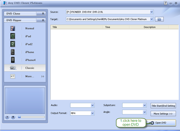Screen dimensions: 180x131
Task: Click the Open DVD button
Action: point(161,123)
